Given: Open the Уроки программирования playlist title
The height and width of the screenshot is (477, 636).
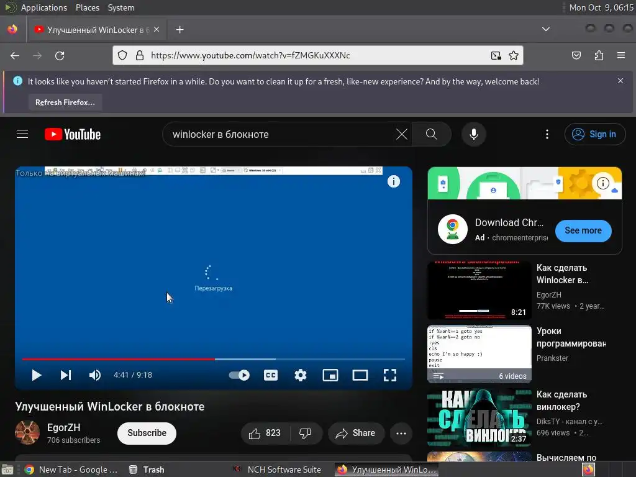Looking at the screenshot, I should click(571, 337).
